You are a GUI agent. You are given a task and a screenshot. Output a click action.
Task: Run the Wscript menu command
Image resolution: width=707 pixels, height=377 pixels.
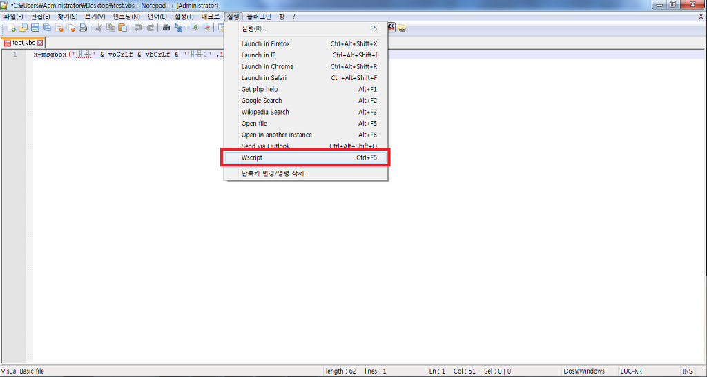(x=306, y=158)
